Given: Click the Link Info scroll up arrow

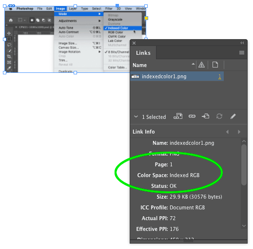Looking at the screenshot, I should tap(244, 141).
